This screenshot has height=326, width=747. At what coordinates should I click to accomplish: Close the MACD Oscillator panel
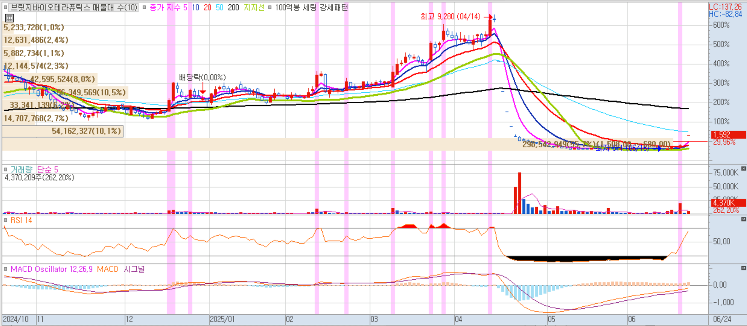click(743, 268)
